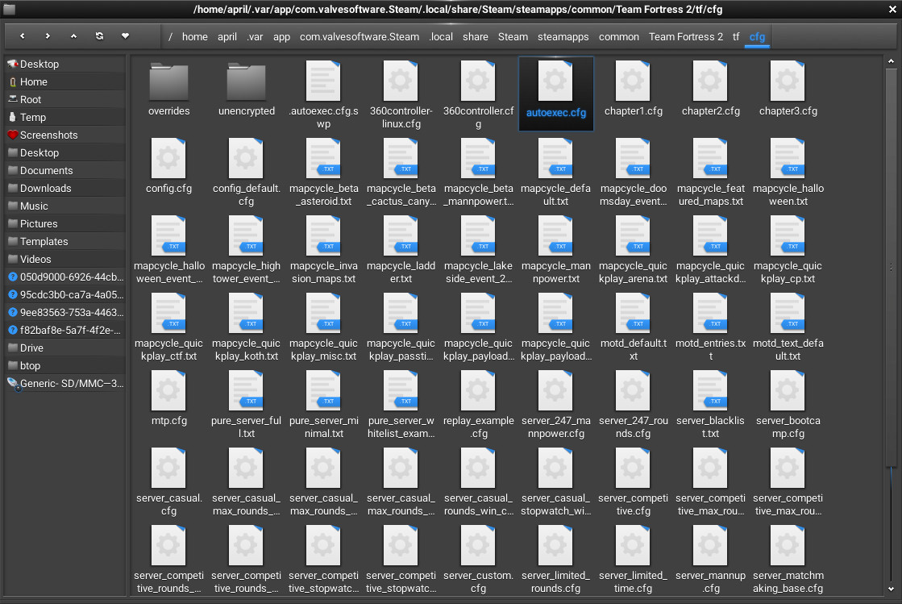Select the motd_default.txt file
The height and width of the screenshot is (604, 902).
tap(634, 328)
